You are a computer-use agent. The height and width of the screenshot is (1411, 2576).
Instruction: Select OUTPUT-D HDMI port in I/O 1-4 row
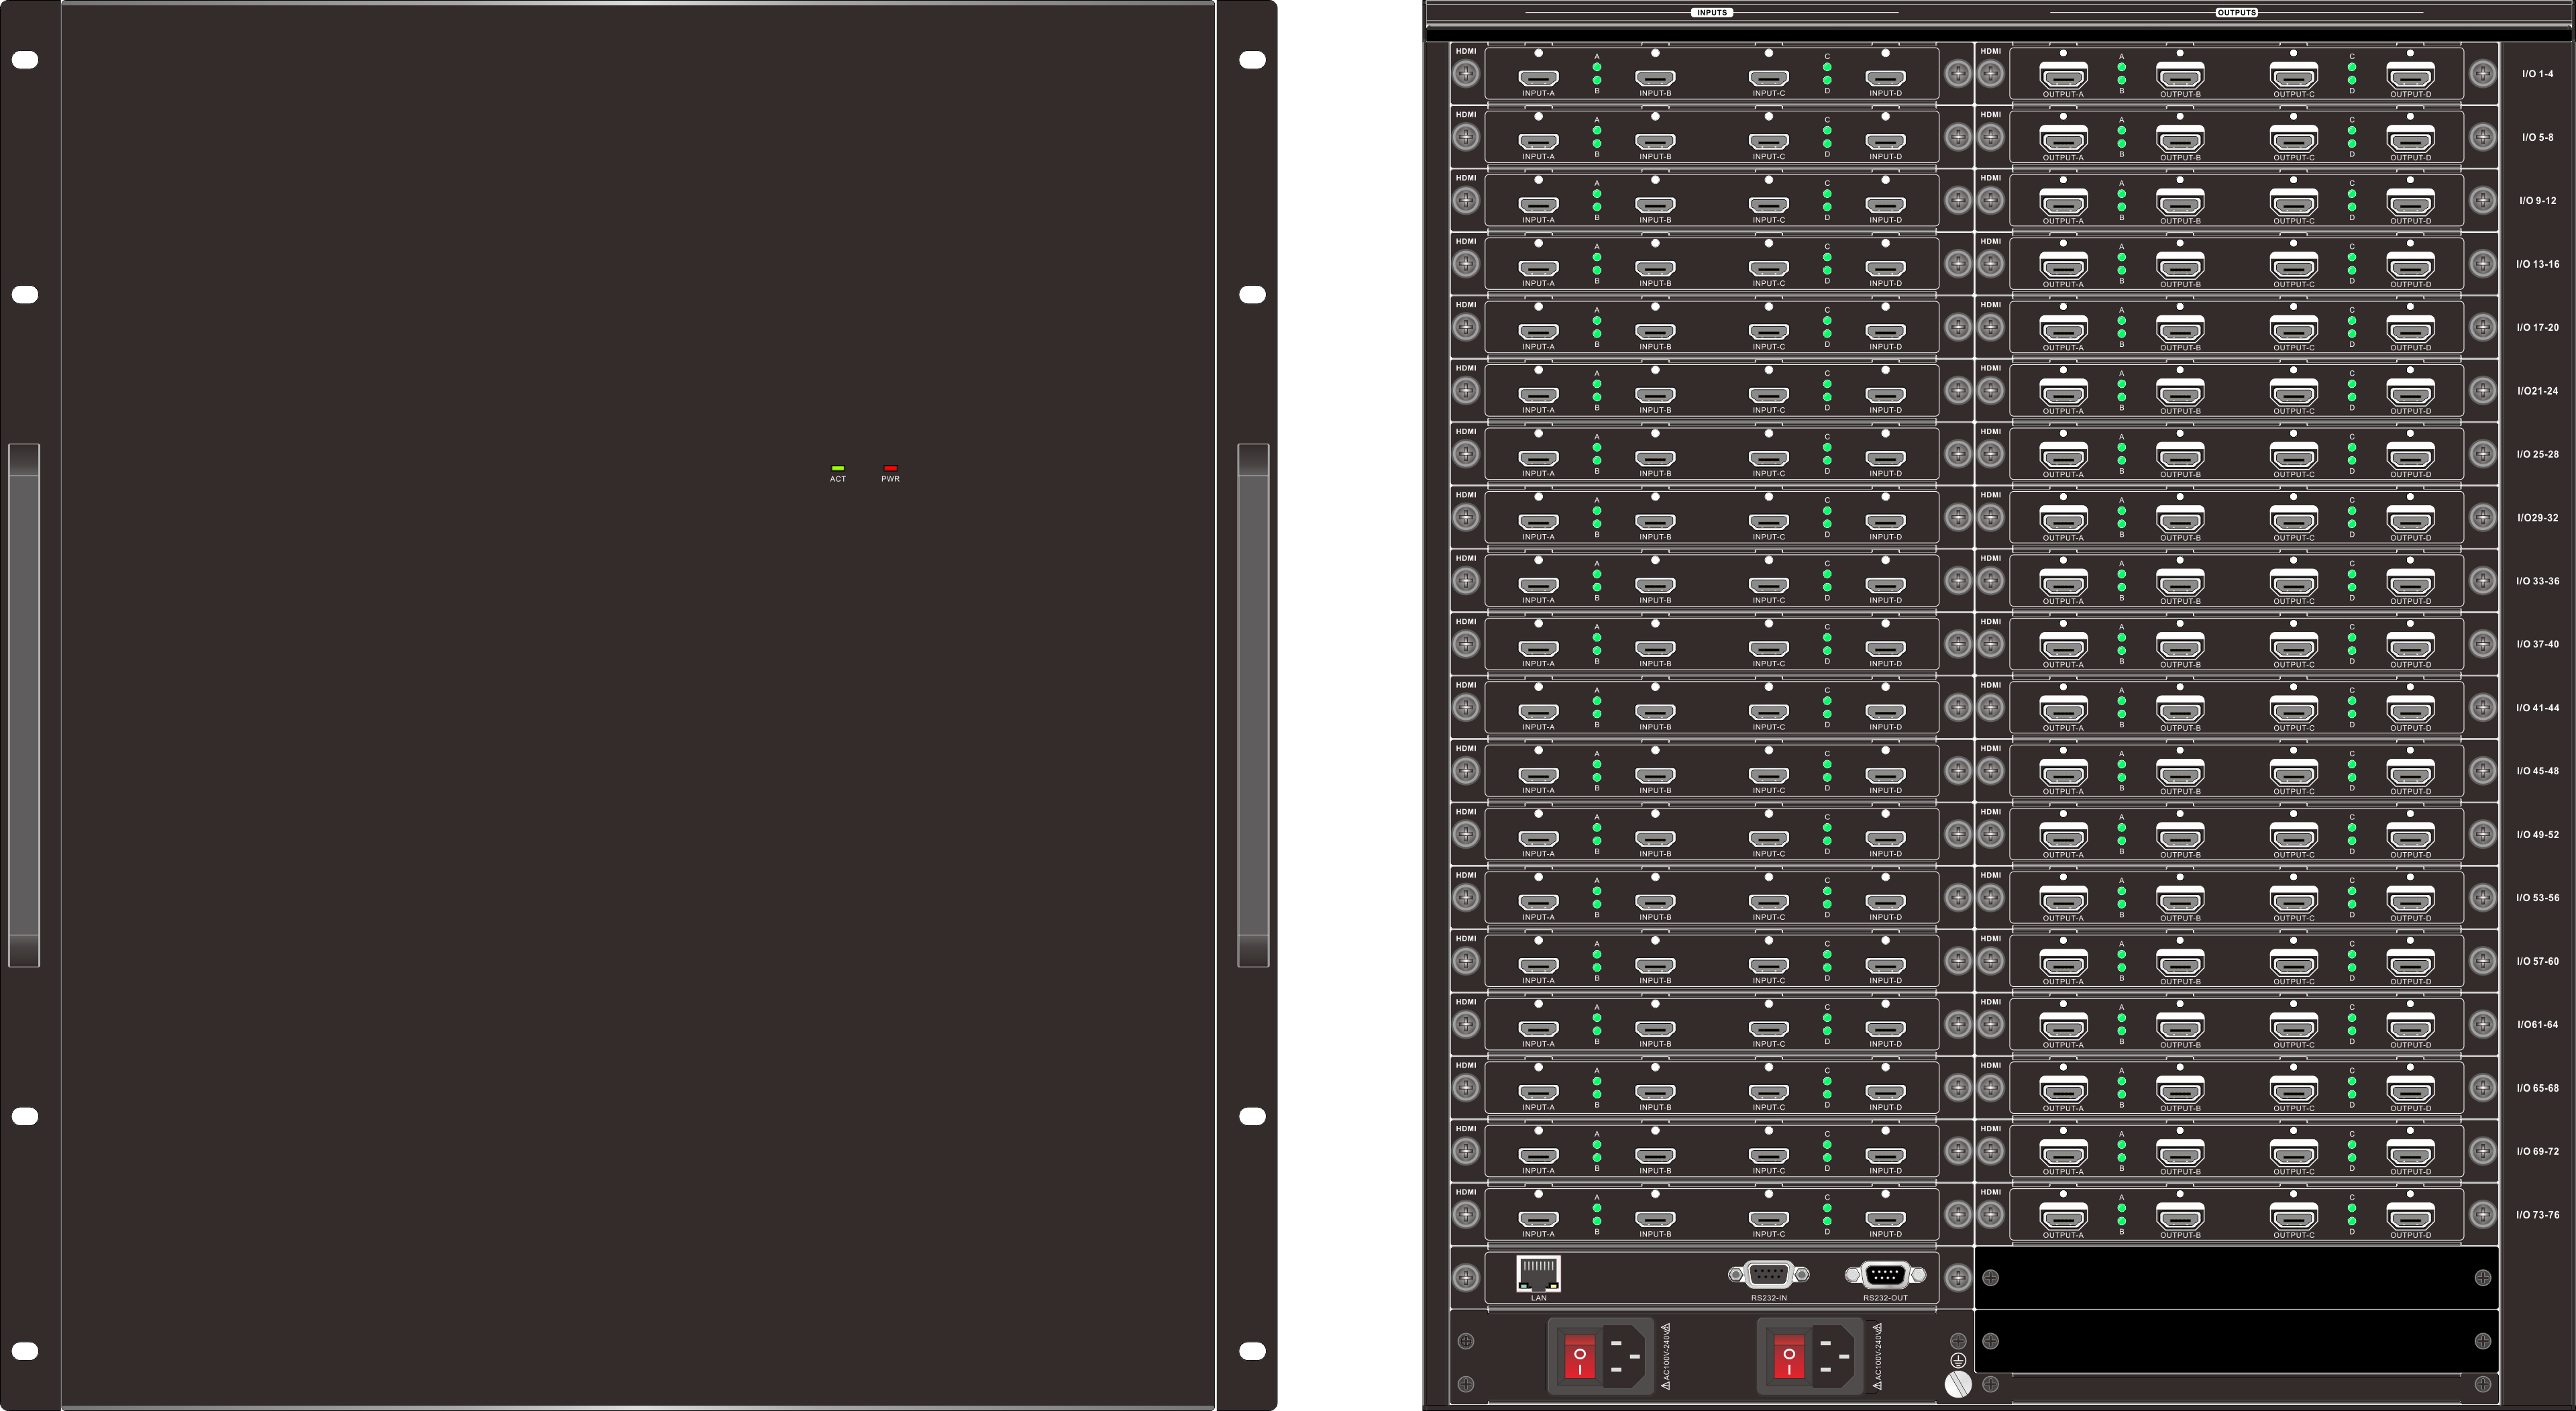click(x=2410, y=76)
